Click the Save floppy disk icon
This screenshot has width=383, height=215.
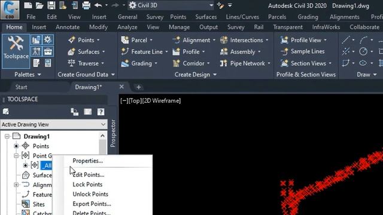click(x=51, y=5)
